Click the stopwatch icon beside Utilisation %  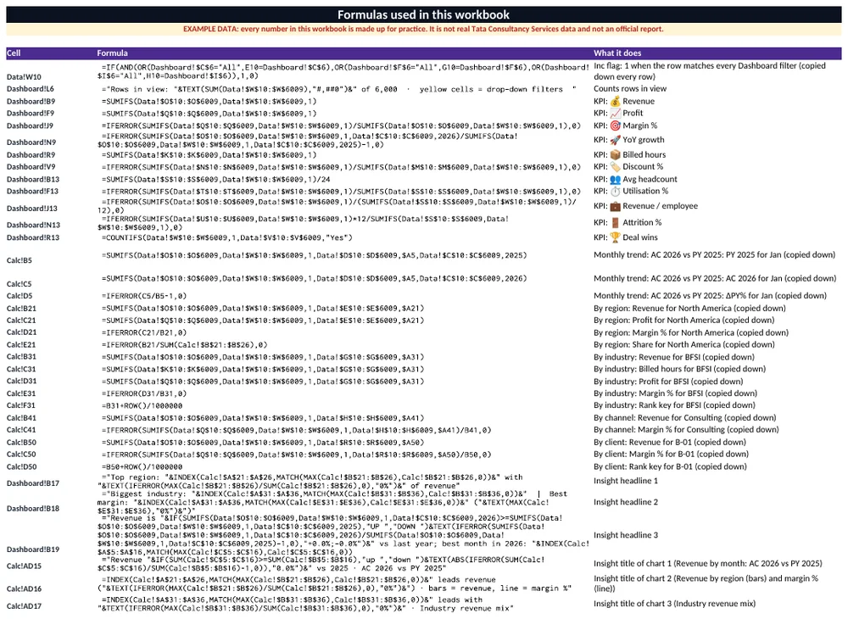[615, 191]
